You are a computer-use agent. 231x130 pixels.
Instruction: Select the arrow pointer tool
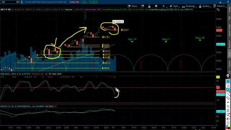click(228, 86)
